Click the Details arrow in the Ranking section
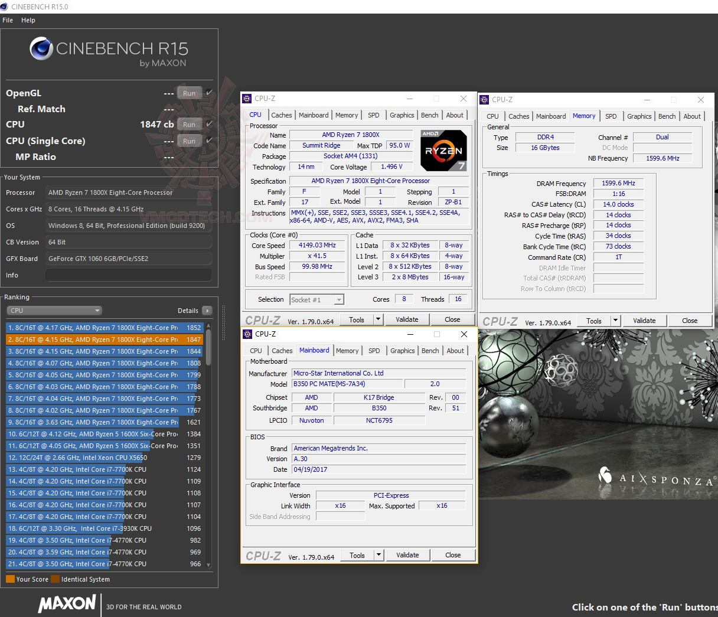Image resolution: width=718 pixels, height=617 pixels. click(207, 310)
